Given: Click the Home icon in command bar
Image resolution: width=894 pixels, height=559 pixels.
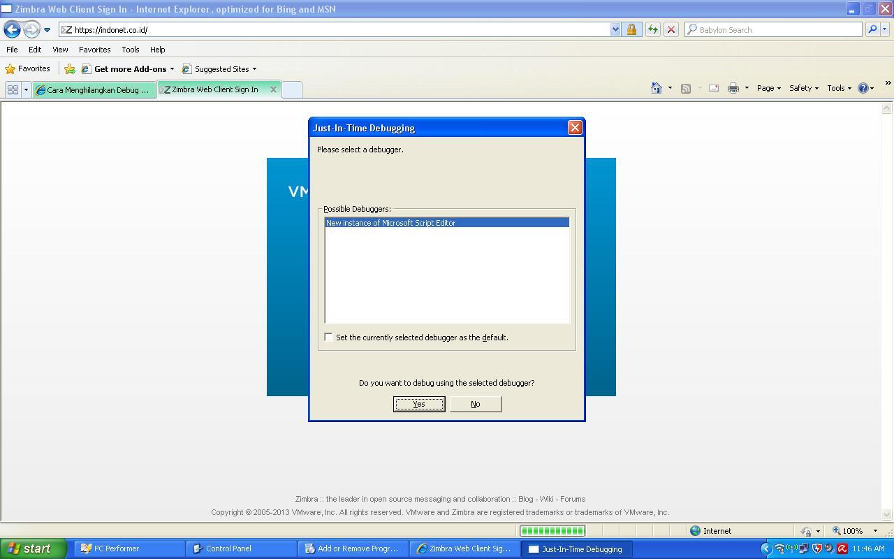Looking at the screenshot, I should pos(657,88).
